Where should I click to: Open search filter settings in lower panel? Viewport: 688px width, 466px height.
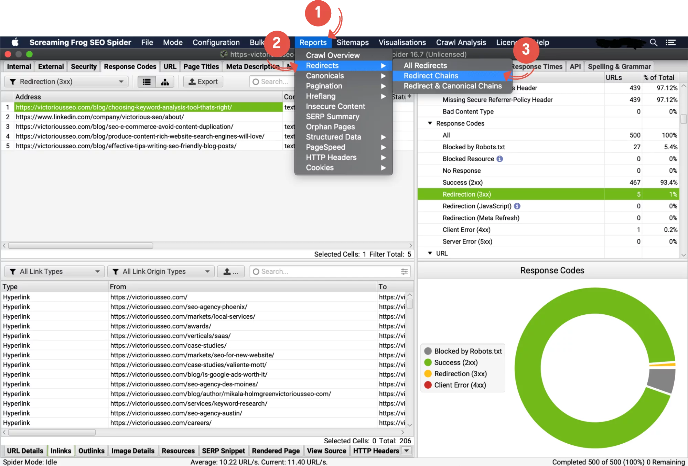click(x=404, y=272)
